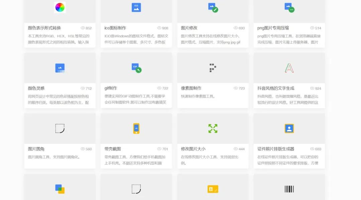This screenshot has height=200, width=361.
Task: Click the overlapping squares icon at bottom left
Action: coord(59,189)
